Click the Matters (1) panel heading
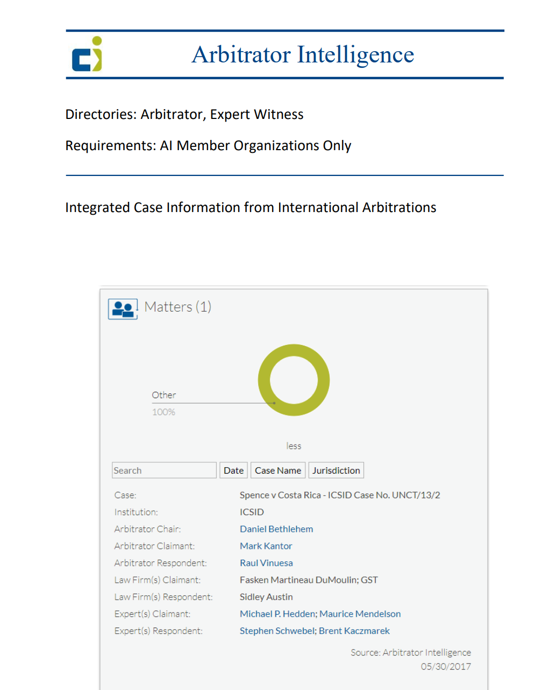 click(x=177, y=307)
